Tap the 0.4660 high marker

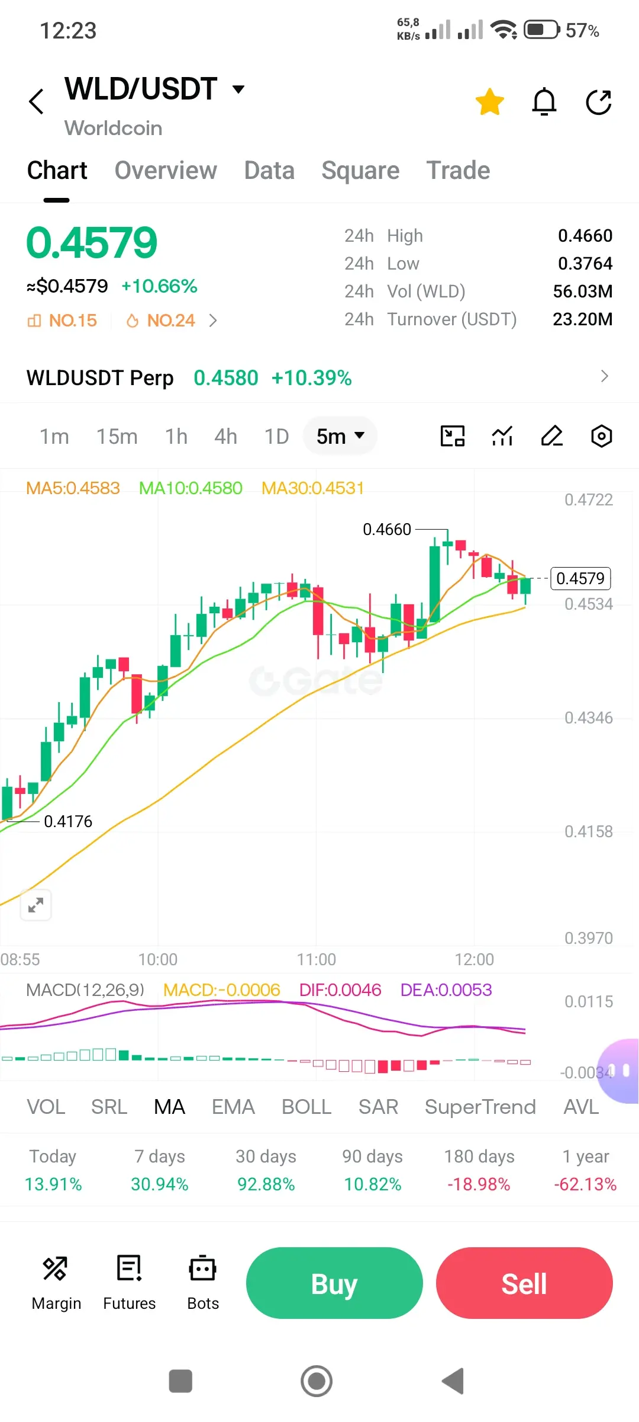click(387, 529)
